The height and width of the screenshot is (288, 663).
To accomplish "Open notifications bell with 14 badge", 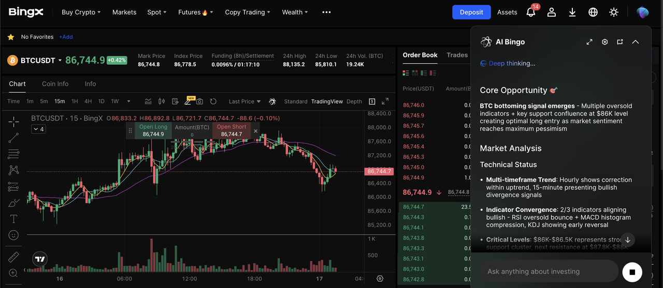I will pyautogui.click(x=531, y=12).
